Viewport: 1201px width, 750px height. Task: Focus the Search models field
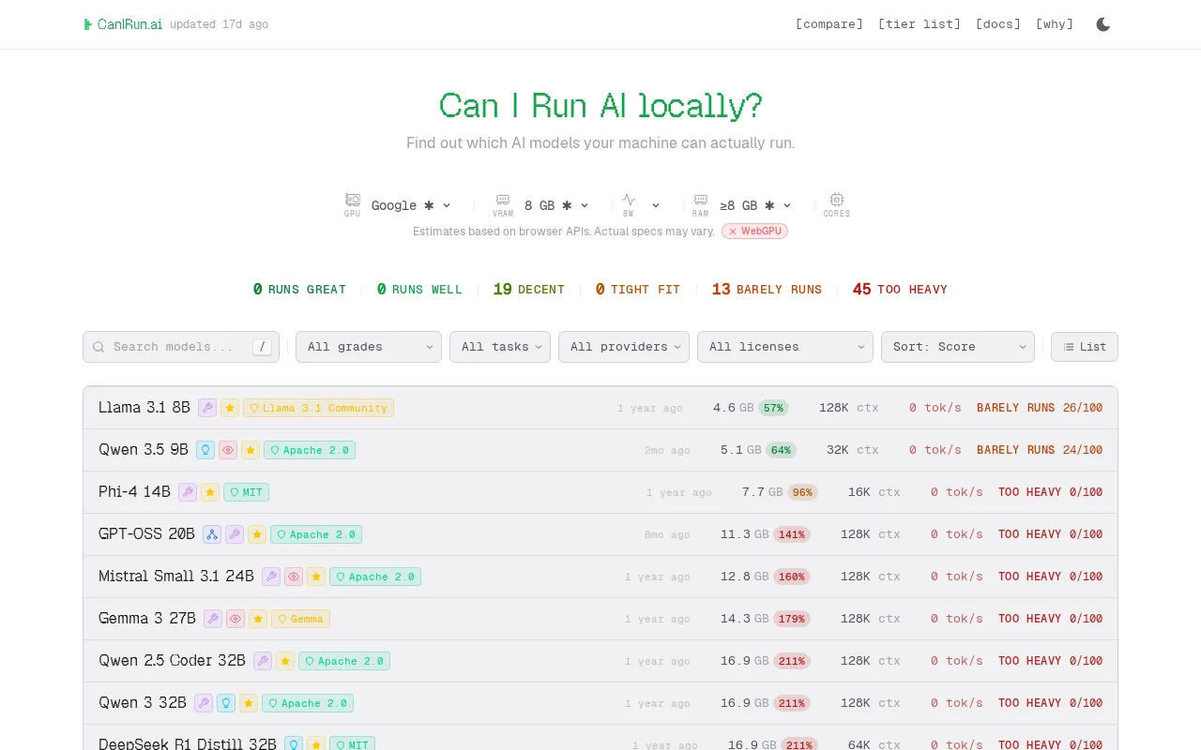coord(183,347)
